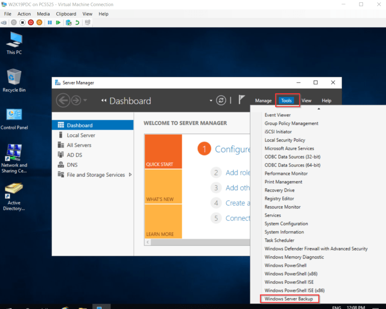Click the grey Start VM power icon
This screenshot has width=386, height=309.
pyautogui.click(x=14, y=22)
